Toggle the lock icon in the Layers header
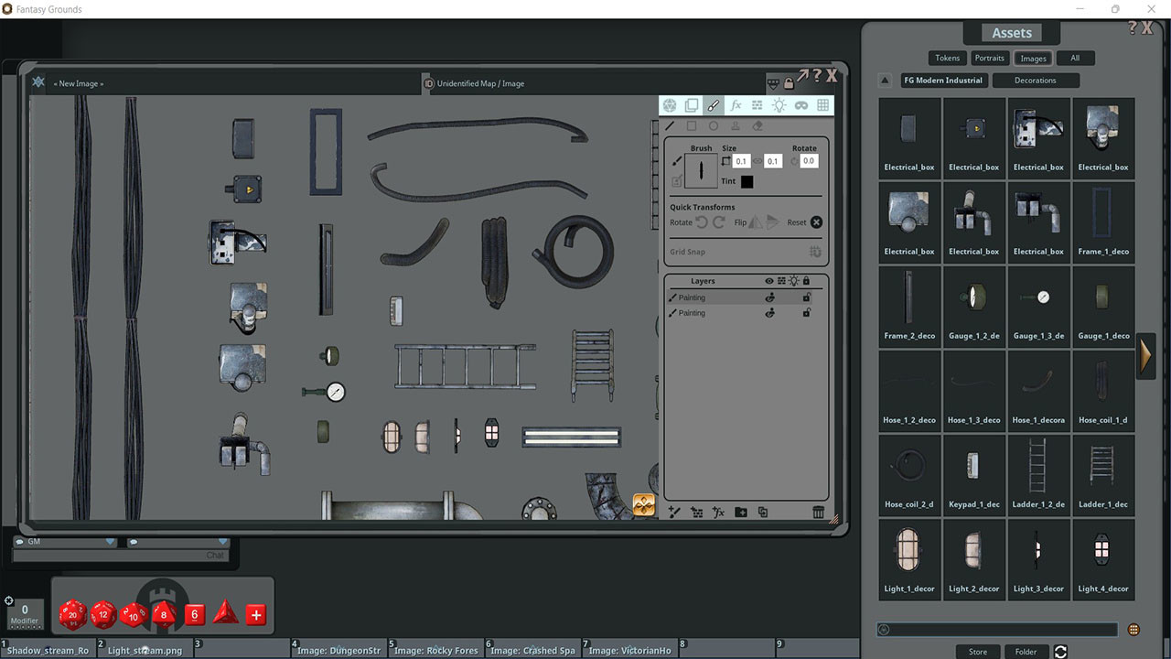The width and height of the screenshot is (1171, 659). tap(808, 281)
